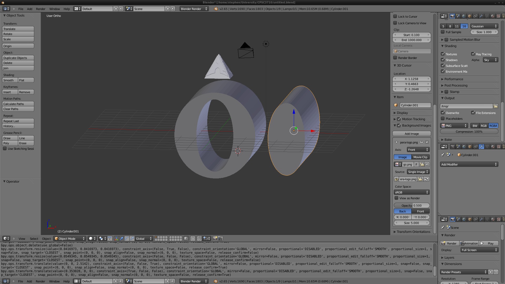Expand the Performance panel
Viewport: 505px width, 284px height.
click(453, 79)
